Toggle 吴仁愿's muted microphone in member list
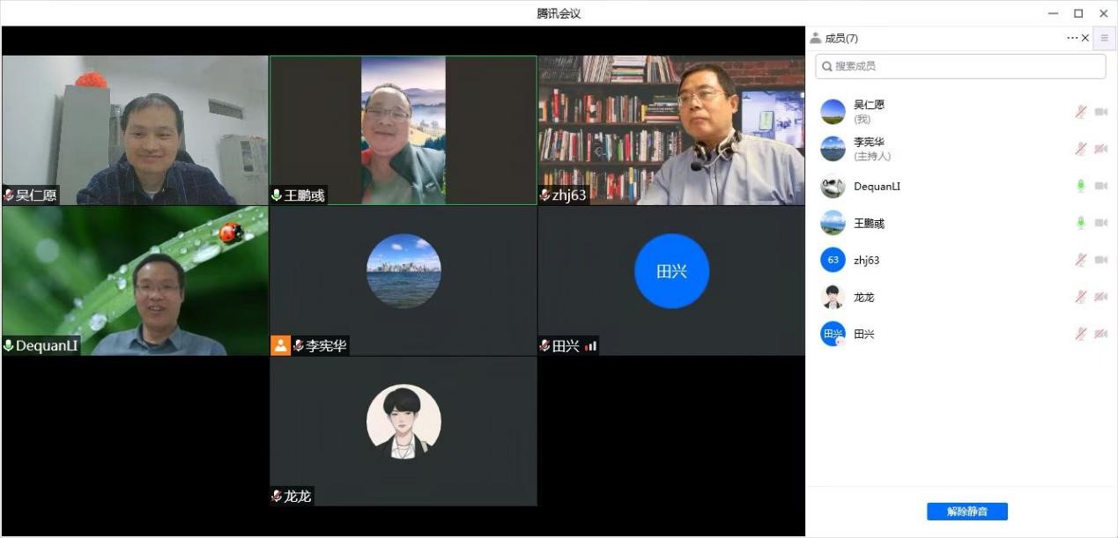 tap(1080, 112)
